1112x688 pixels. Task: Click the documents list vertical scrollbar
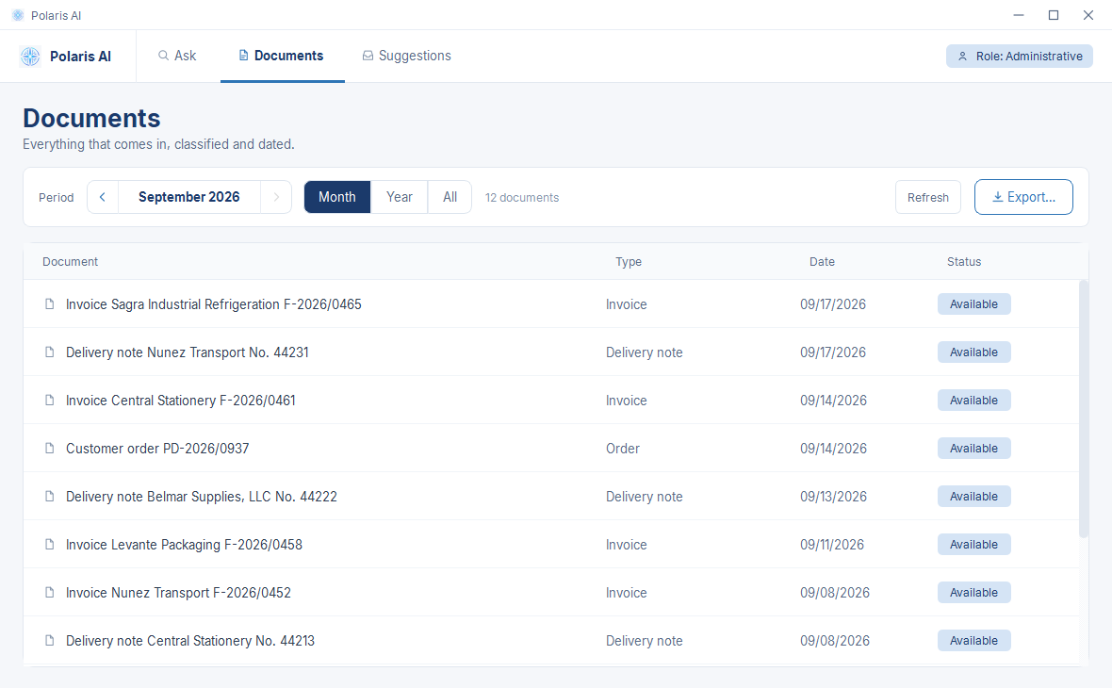[x=1083, y=408]
